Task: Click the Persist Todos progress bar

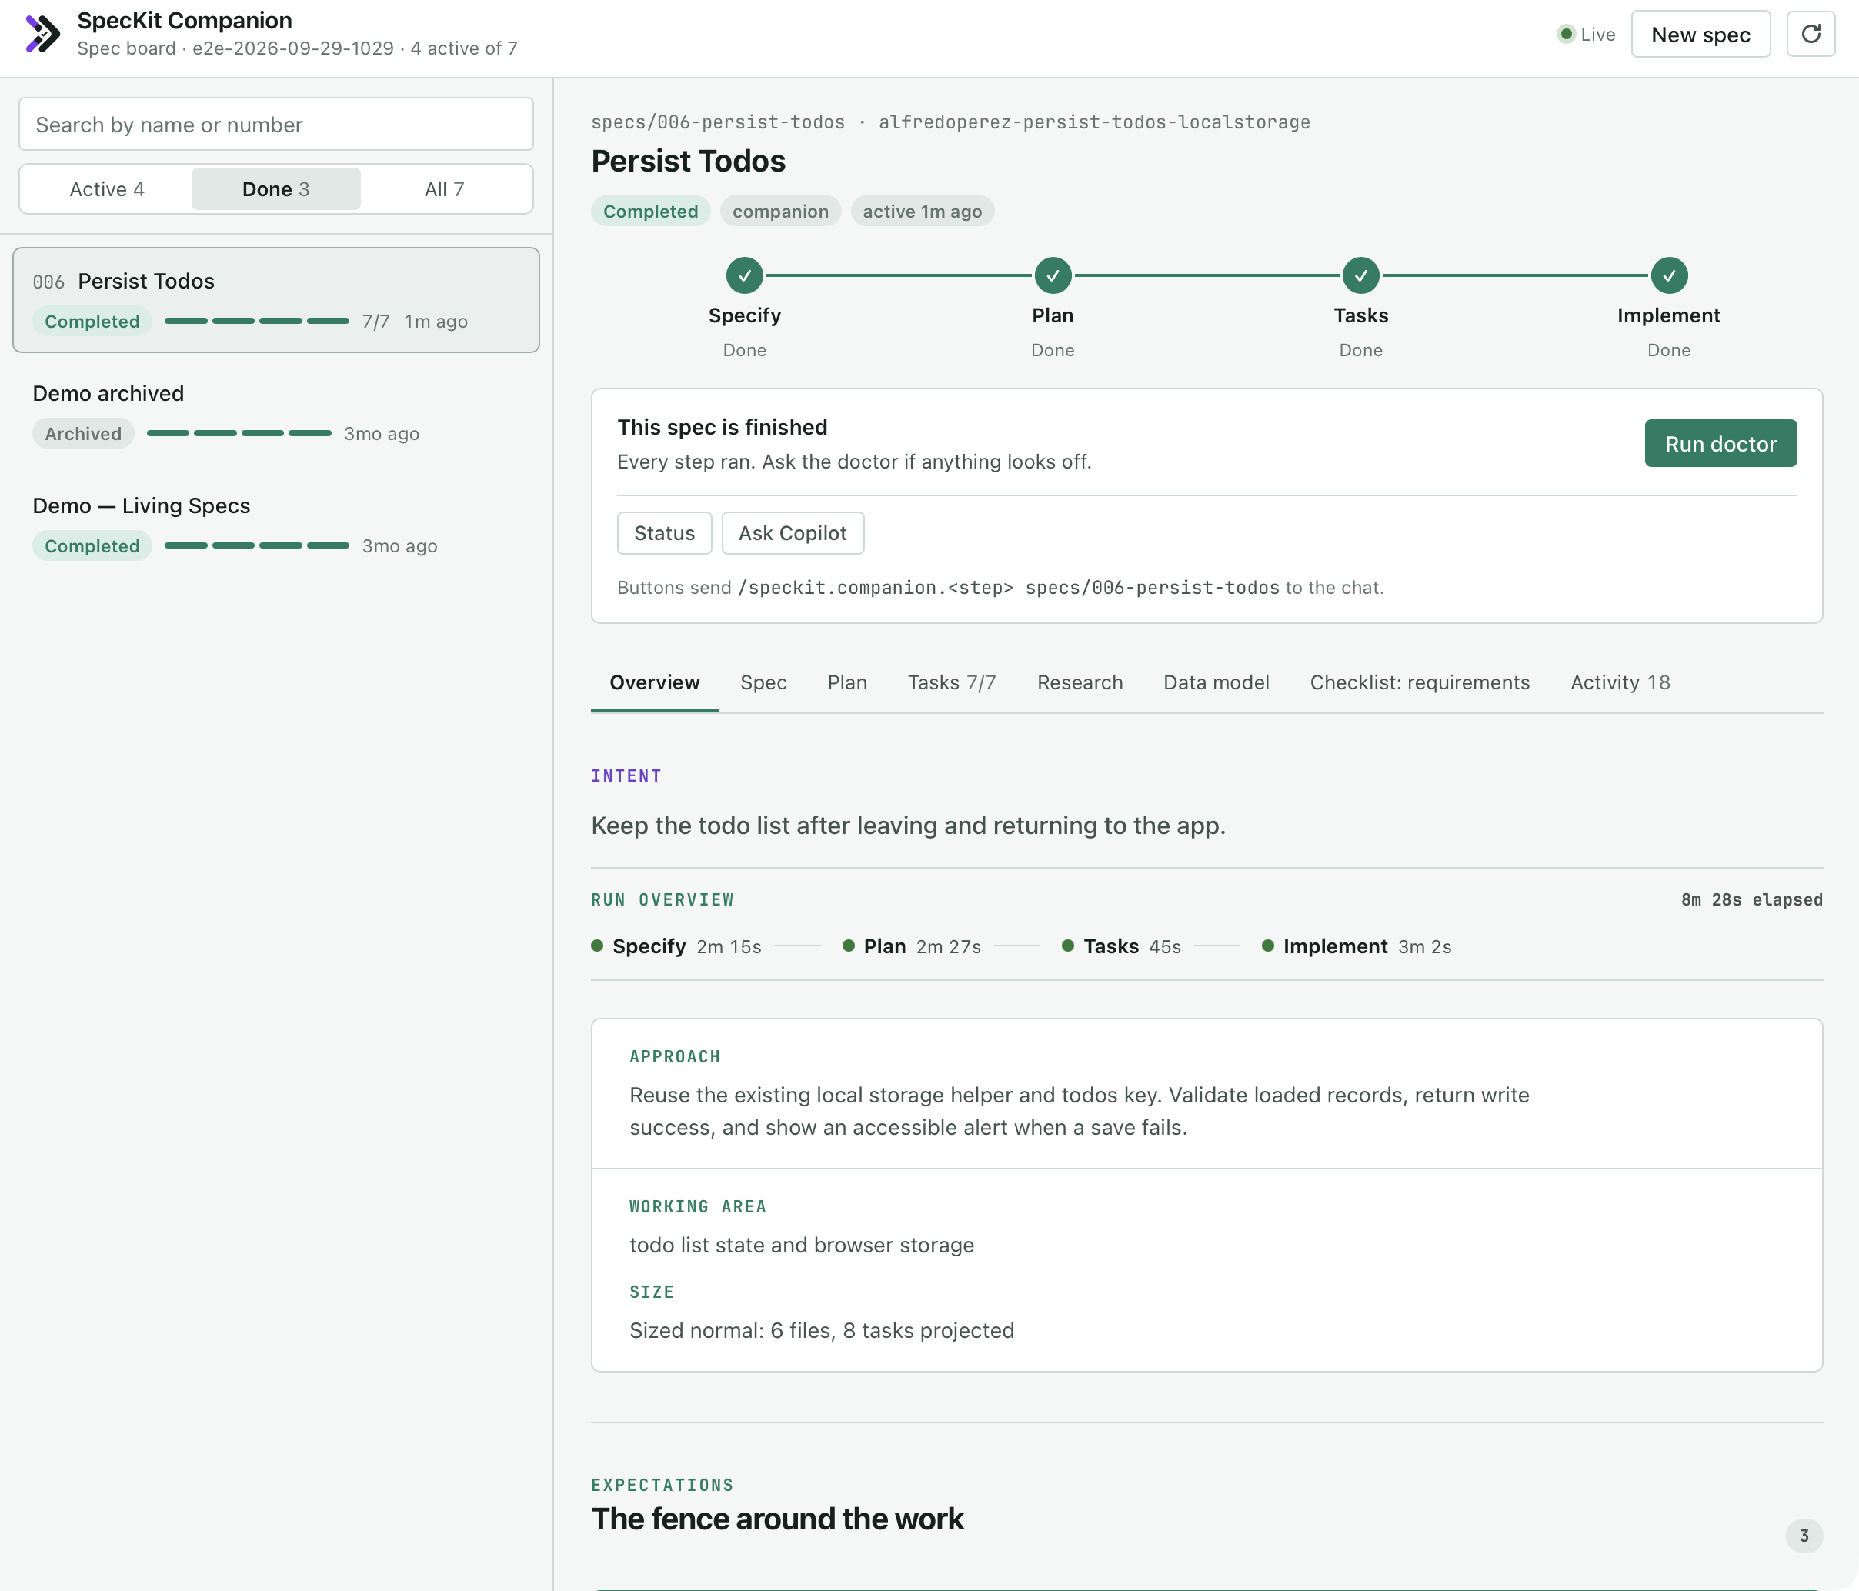Action: [x=256, y=321]
